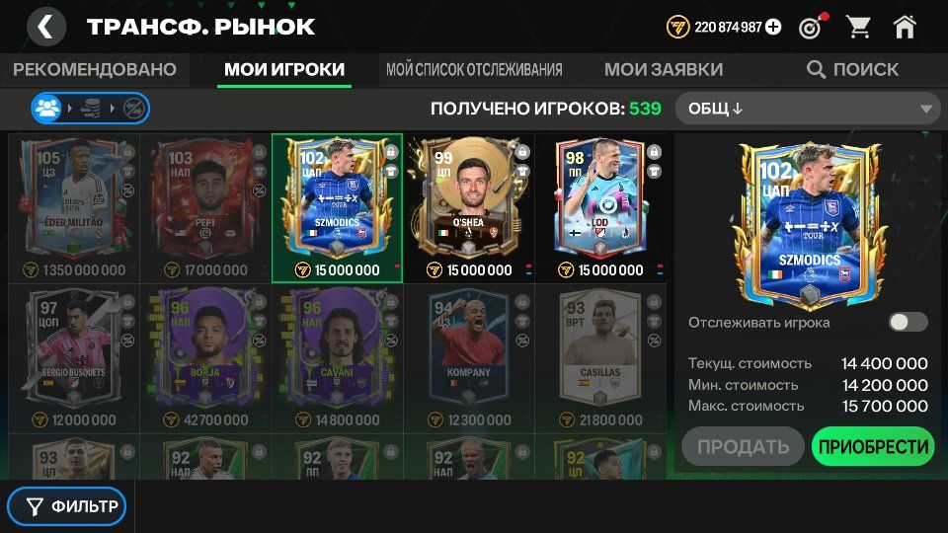The height and width of the screenshot is (533, 948).
Task: Expand sort options via dropdown arrow
Action: click(x=925, y=110)
